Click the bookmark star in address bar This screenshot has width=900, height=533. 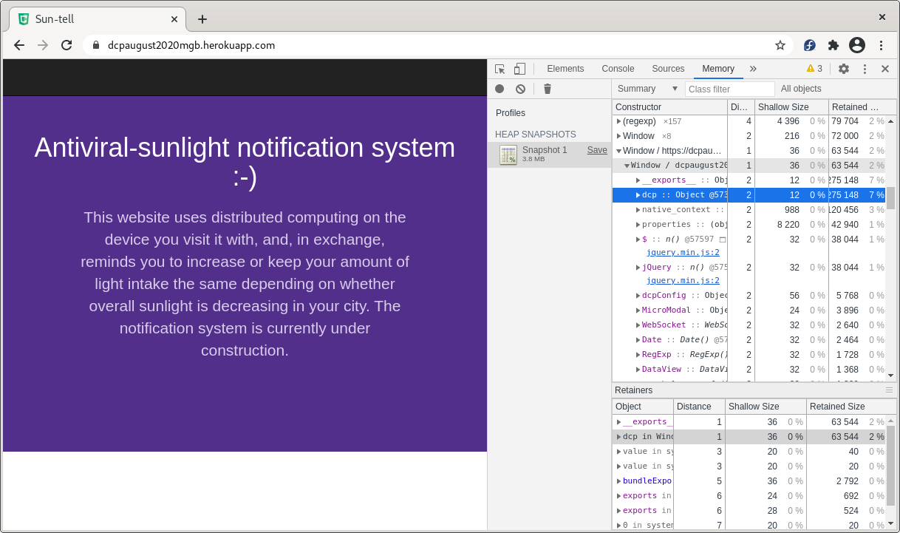click(780, 45)
